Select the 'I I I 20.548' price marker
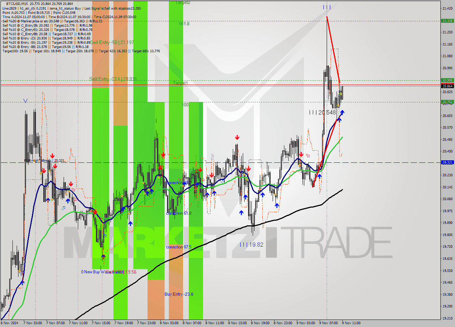Image resolution: width=455 pixels, height=327 pixels. (x=322, y=112)
